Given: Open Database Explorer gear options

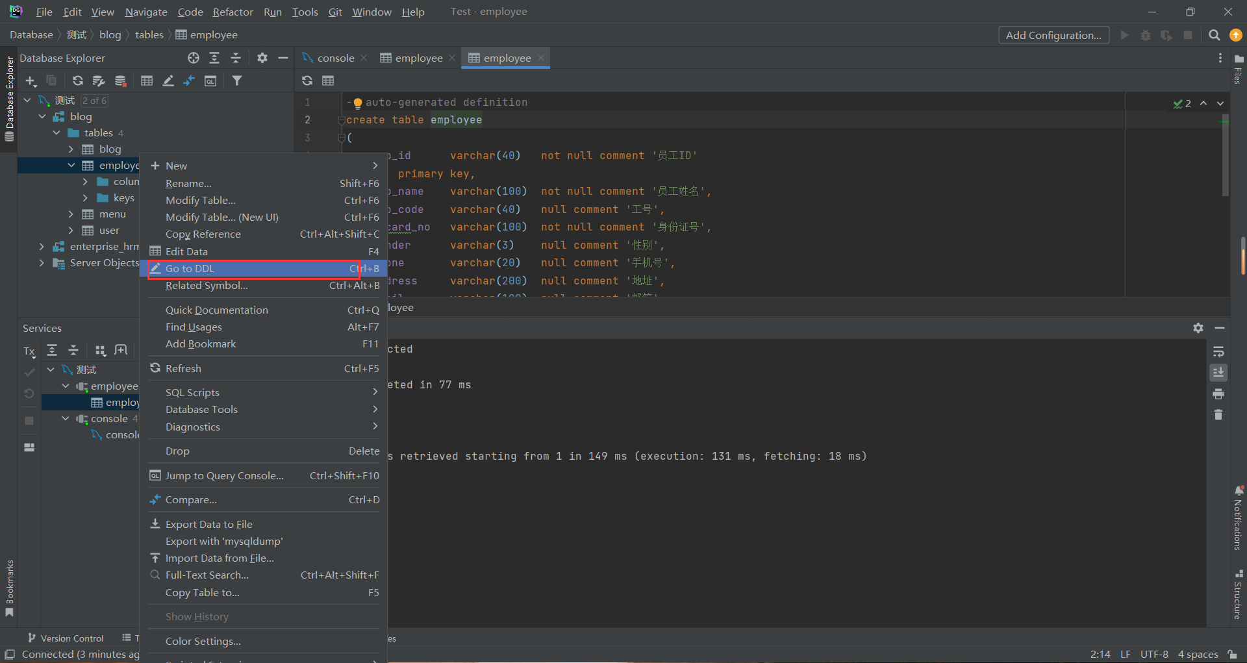Looking at the screenshot, I should coord(262,58).
